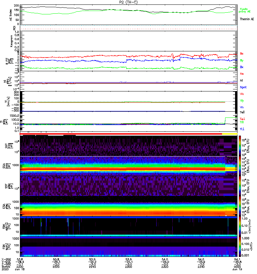
Task: Click the SST ions Eflux color bar
Action: [240, 146]
